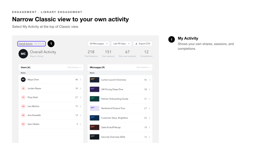This screenshot has height=155, width=259.
Task: Click the 12 Completions stat
Action: [147, 54]
